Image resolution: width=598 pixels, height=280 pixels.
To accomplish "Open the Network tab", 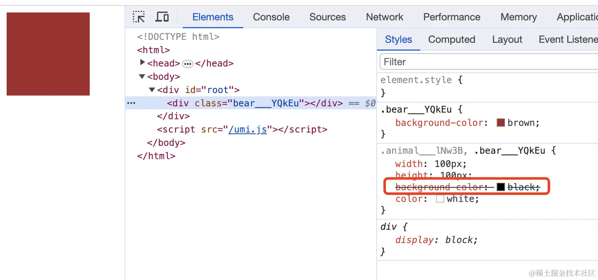I will point(385,17).
